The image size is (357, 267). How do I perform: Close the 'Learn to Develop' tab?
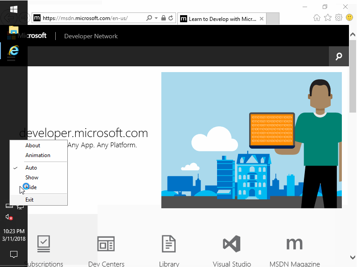tap(262, 19)
